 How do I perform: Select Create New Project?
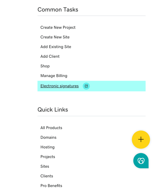pos(58,27)
